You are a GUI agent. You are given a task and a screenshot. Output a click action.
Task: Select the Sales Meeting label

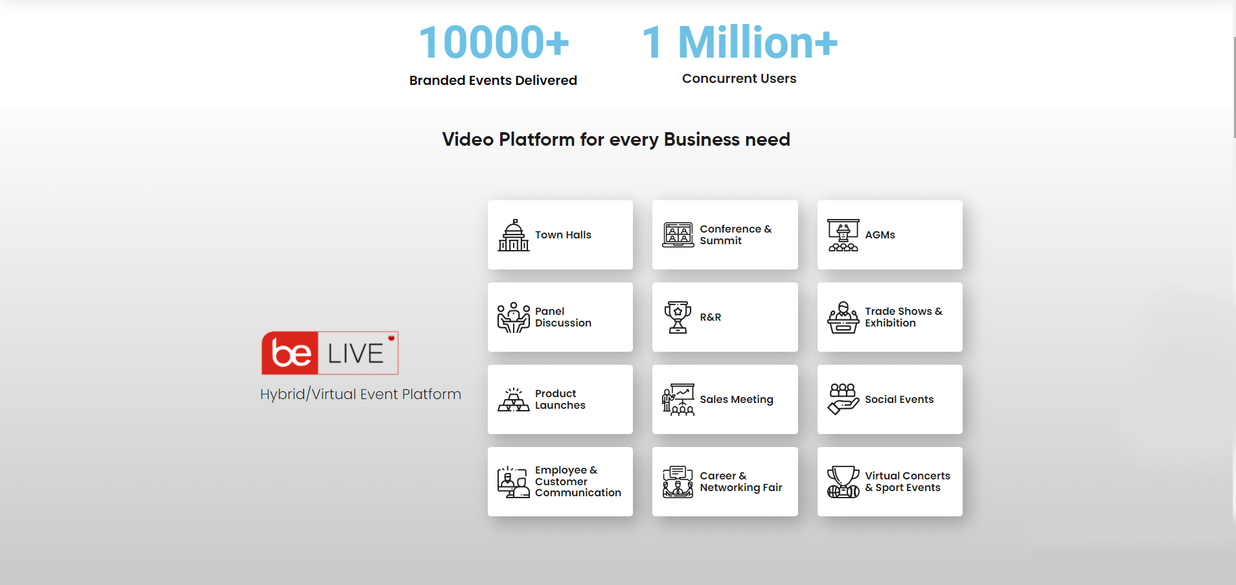click(x=737, y=400)
